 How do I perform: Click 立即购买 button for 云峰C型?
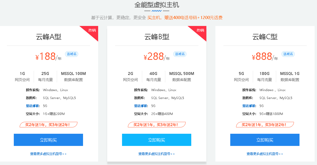pyautogui.click(x=265, y=140)
